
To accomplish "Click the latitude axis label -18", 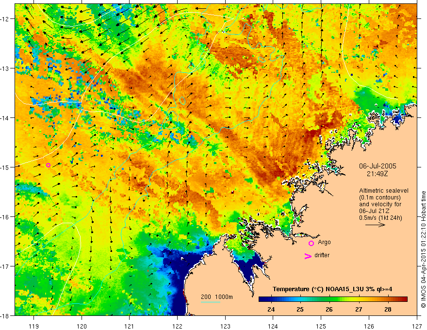I will coord(5,315).
